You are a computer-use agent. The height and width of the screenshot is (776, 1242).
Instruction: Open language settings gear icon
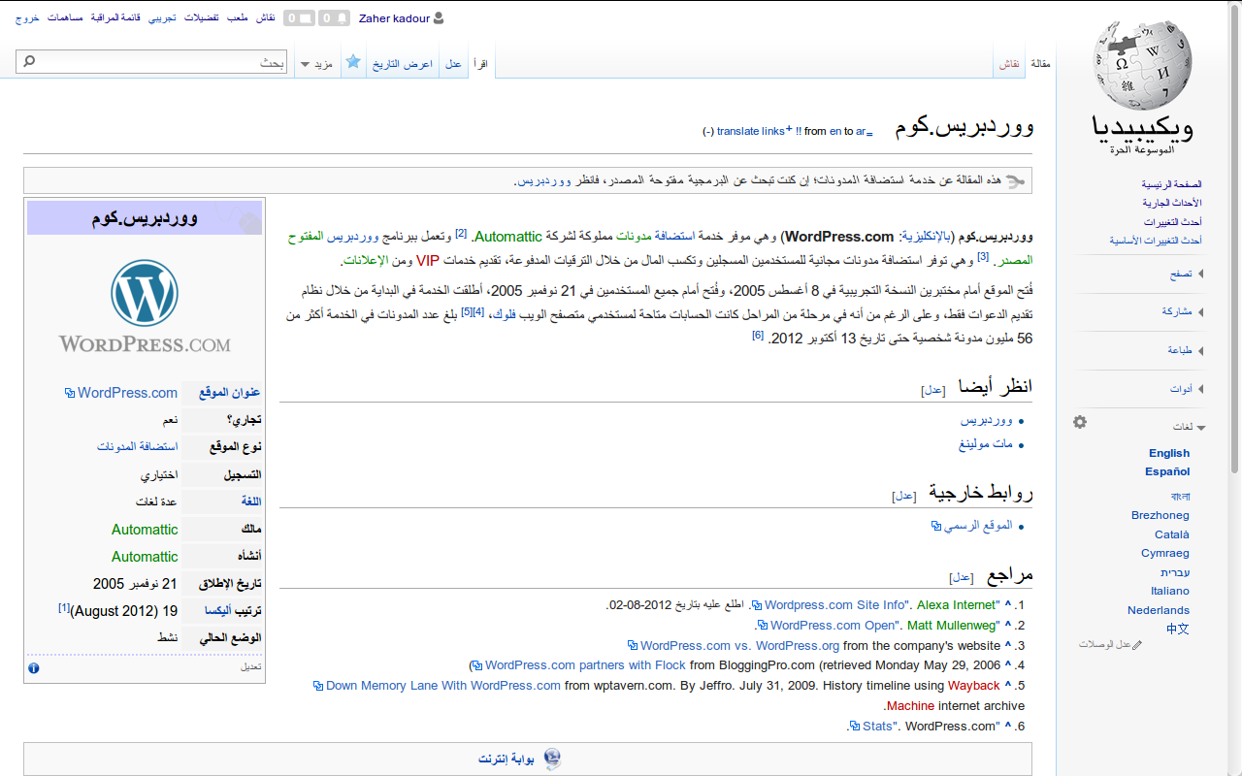coord(1080,422)
